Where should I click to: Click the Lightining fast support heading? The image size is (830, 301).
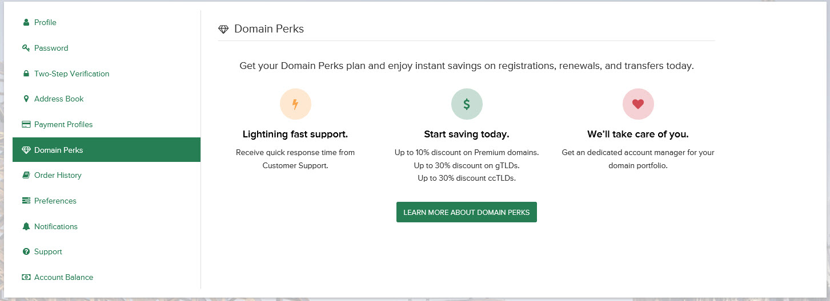tap(295, 135)
